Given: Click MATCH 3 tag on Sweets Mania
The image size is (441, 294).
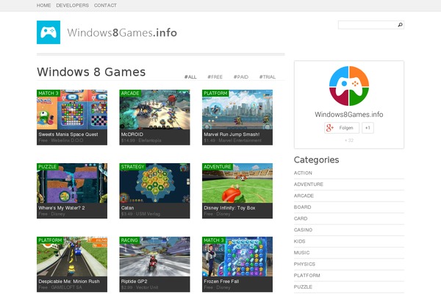Looking at the screenshot, I should point(49,93).
